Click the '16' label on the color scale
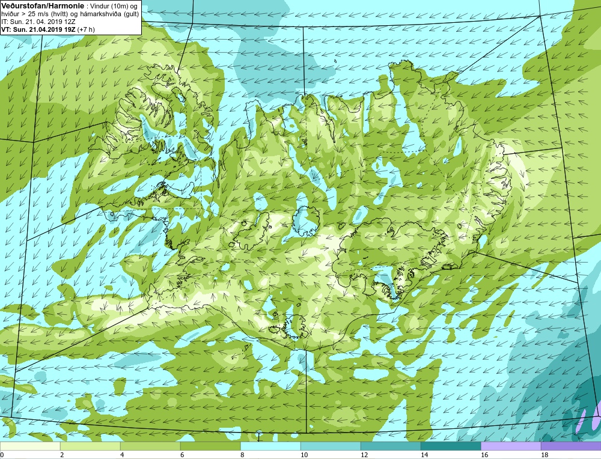This screenshot has height=459, width=601. [x=484, y=455]
